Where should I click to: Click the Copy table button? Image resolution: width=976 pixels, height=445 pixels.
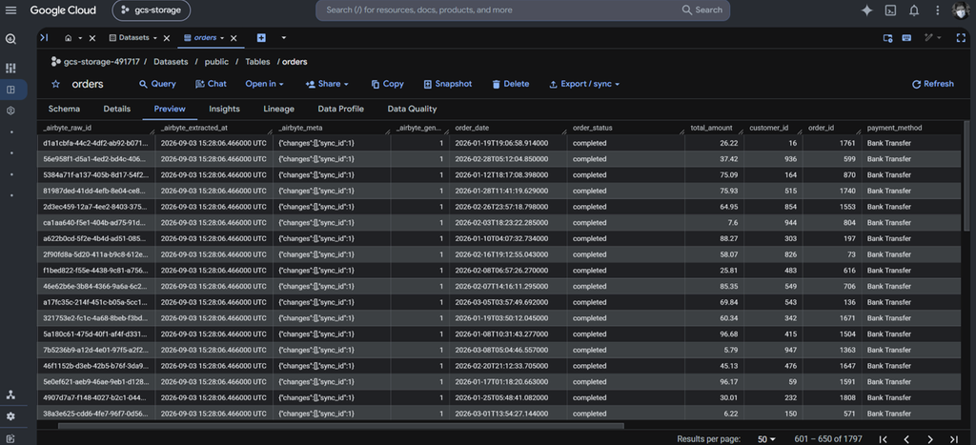387,84
